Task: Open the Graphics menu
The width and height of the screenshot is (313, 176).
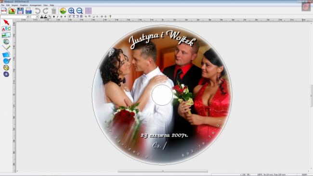Action: [x=24, y=5]
